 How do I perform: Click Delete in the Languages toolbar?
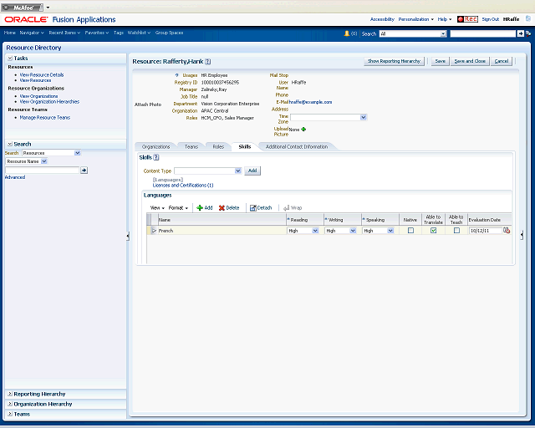pyautogui.click(x=229, y=208)
